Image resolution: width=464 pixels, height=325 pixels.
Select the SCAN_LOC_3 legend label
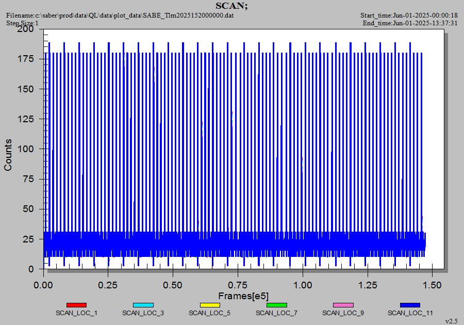tap(143, 313)
